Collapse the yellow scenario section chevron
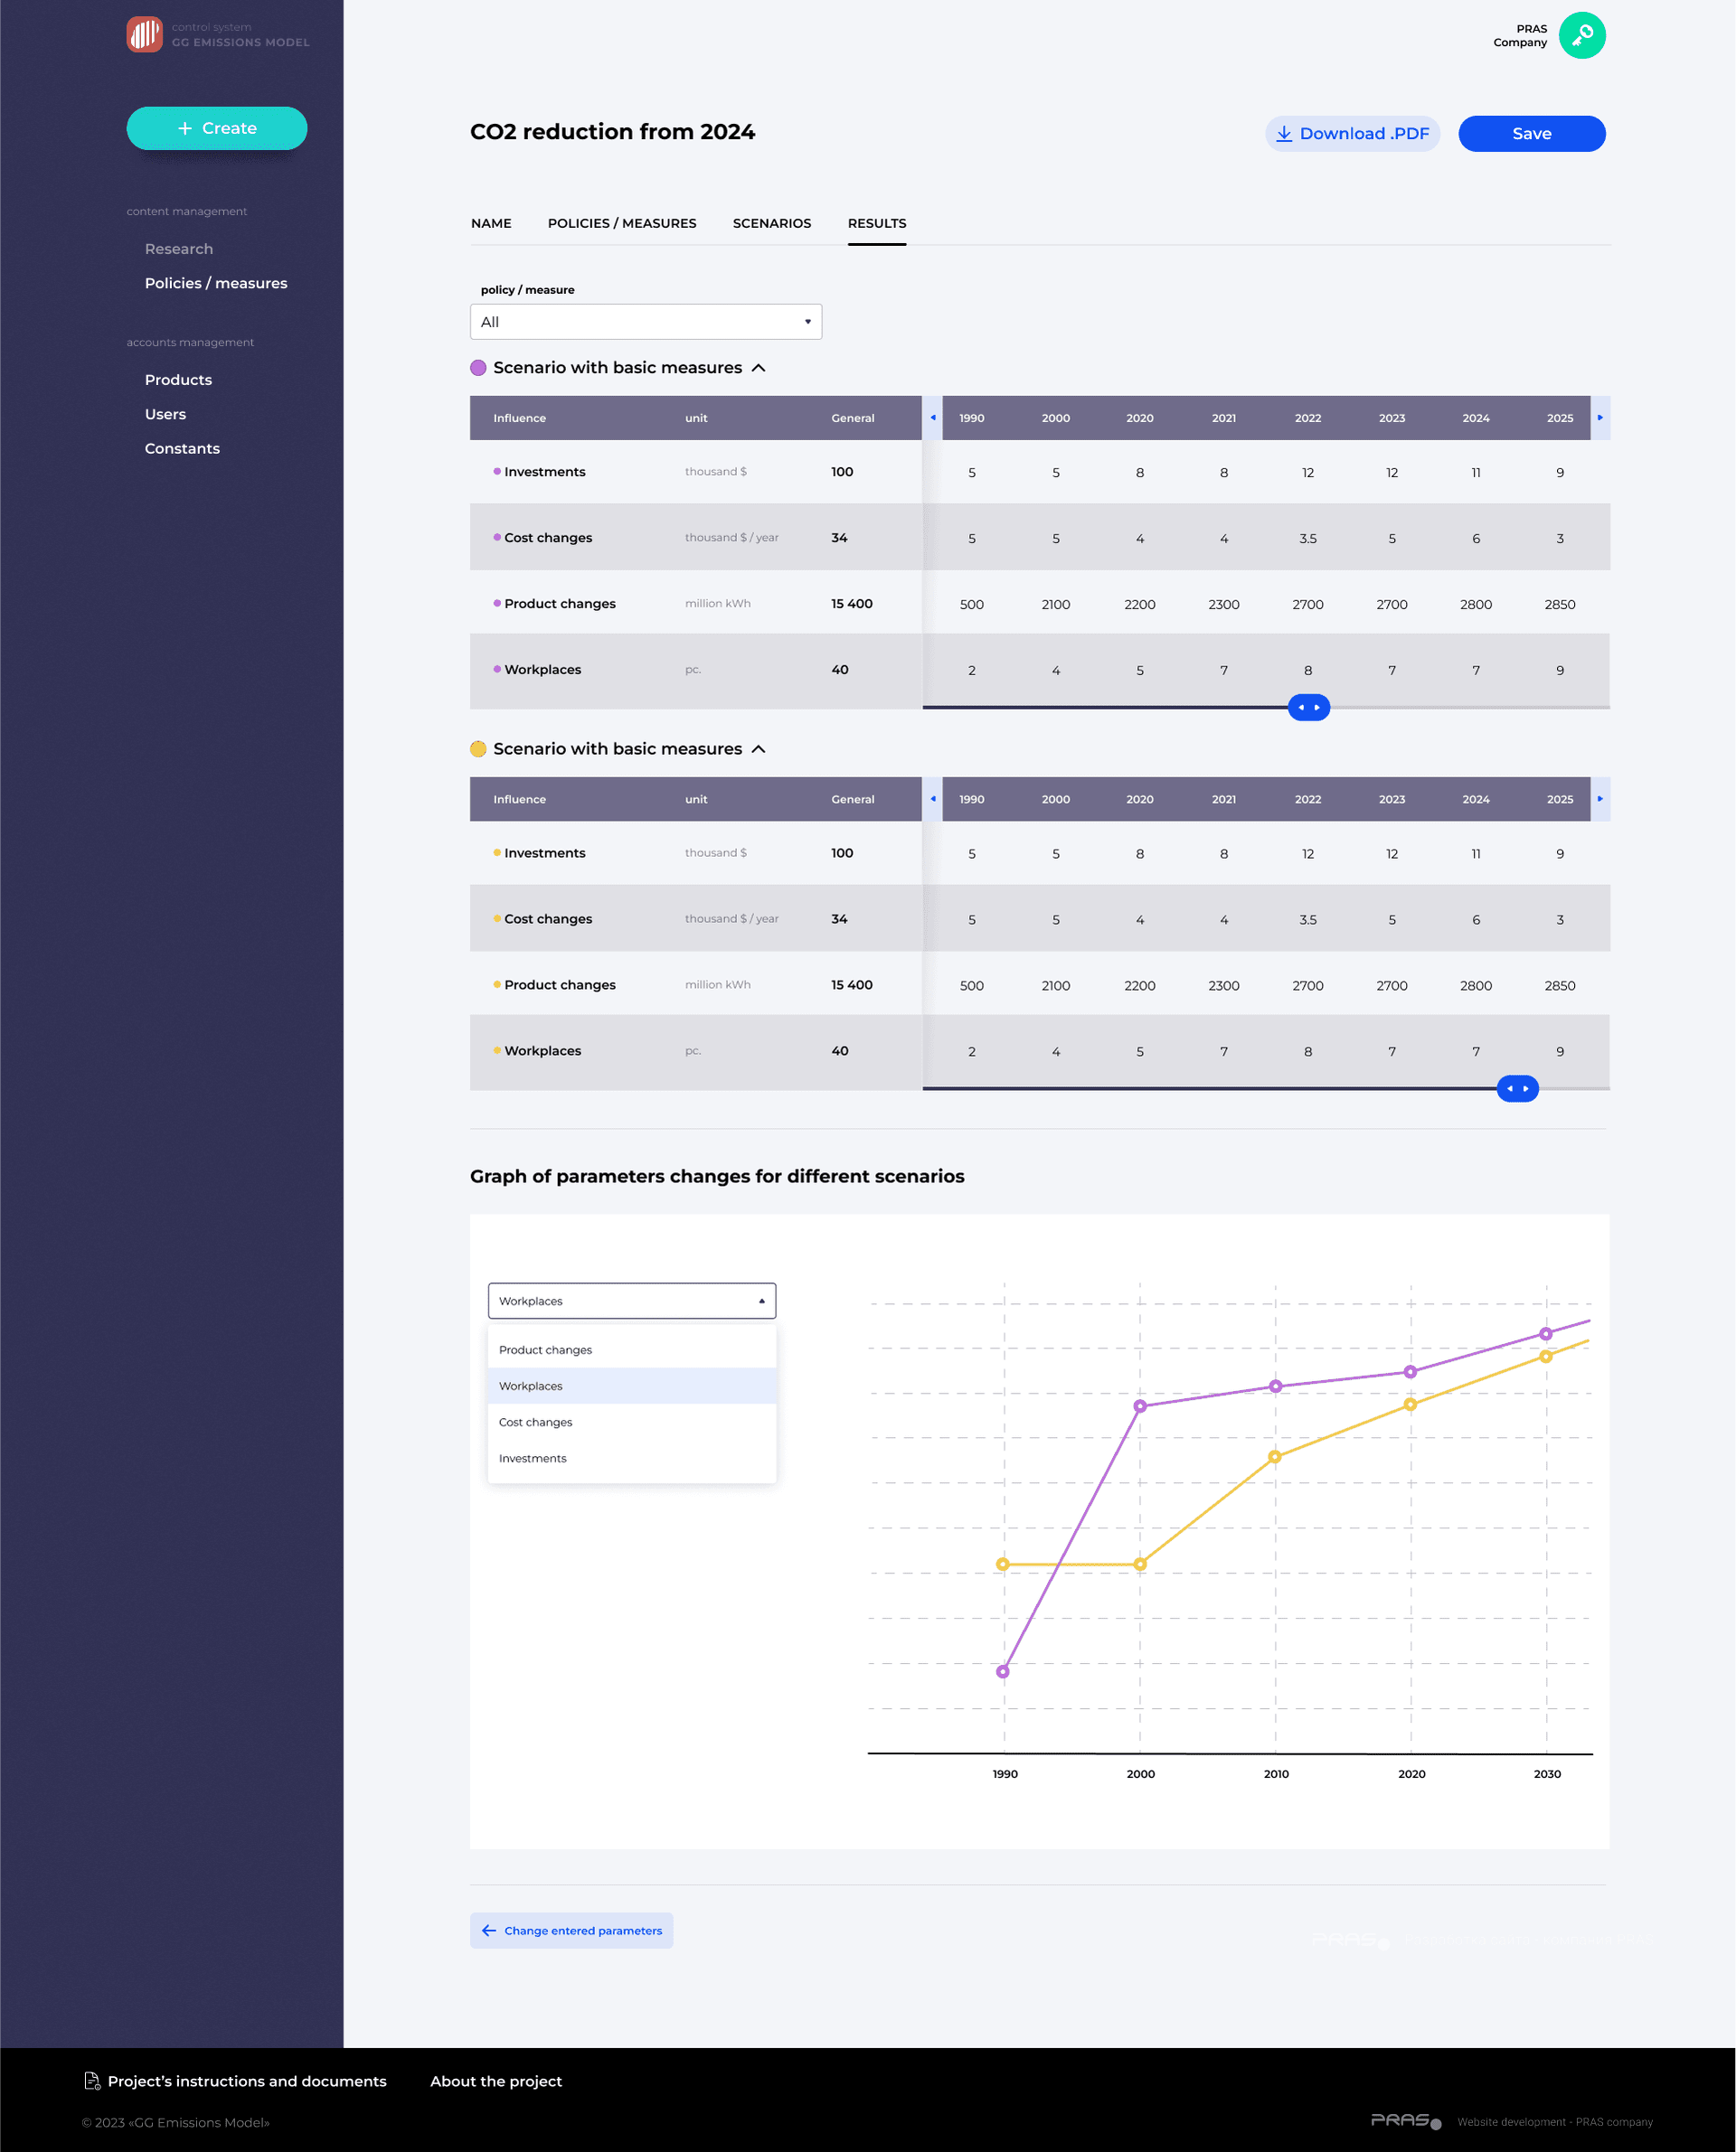1736x2152 pixels. coord(759,748)
